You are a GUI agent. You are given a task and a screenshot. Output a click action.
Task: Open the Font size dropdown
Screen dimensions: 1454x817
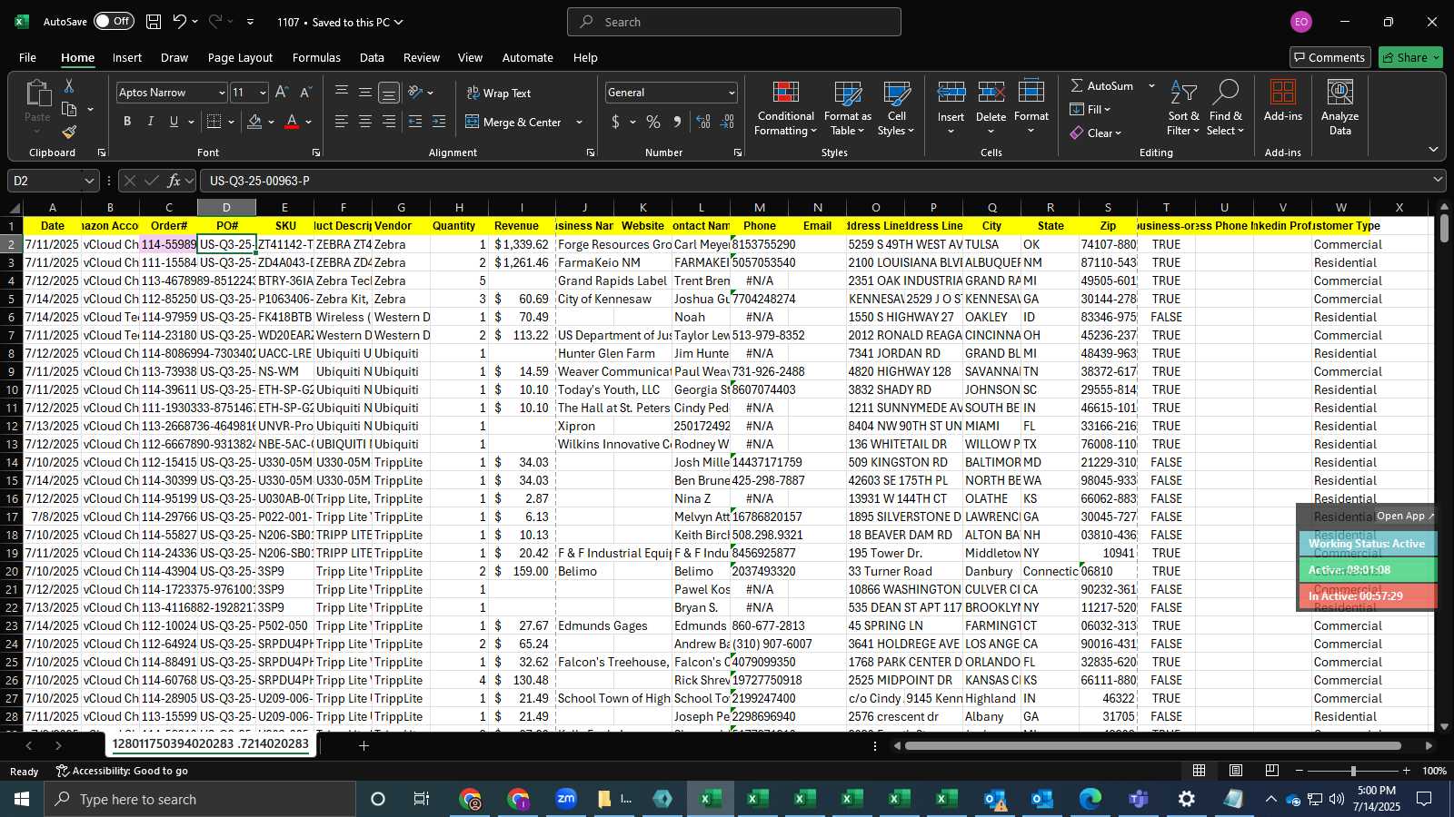pos(263,93)
